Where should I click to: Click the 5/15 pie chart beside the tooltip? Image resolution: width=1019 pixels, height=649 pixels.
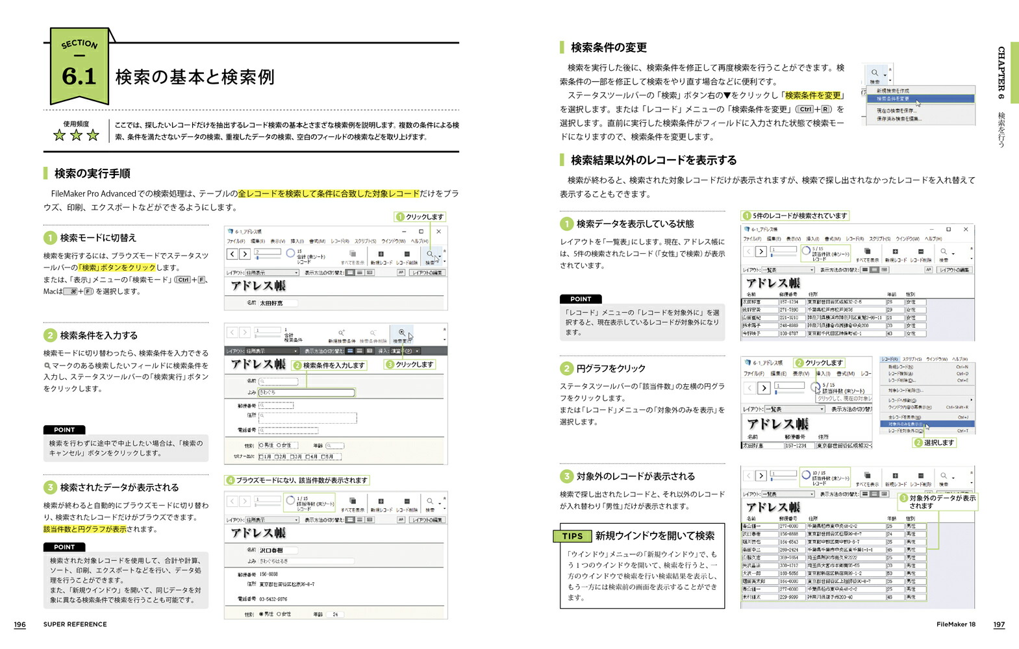coord(815,387)
